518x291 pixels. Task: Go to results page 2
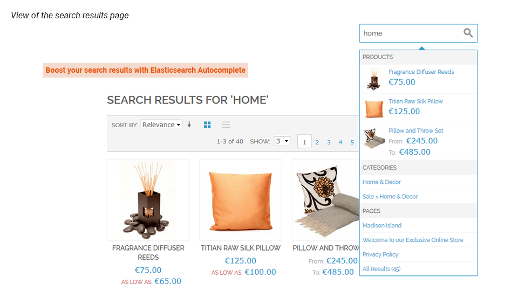(x=317, y=142)
